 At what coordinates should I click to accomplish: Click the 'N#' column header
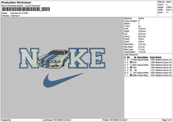[128, 57]
